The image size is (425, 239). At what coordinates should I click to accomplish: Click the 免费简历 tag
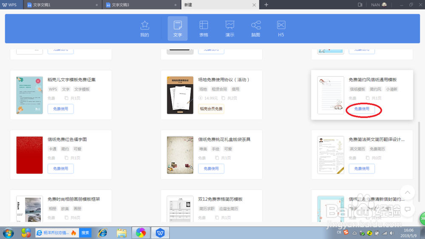point(377,149)
